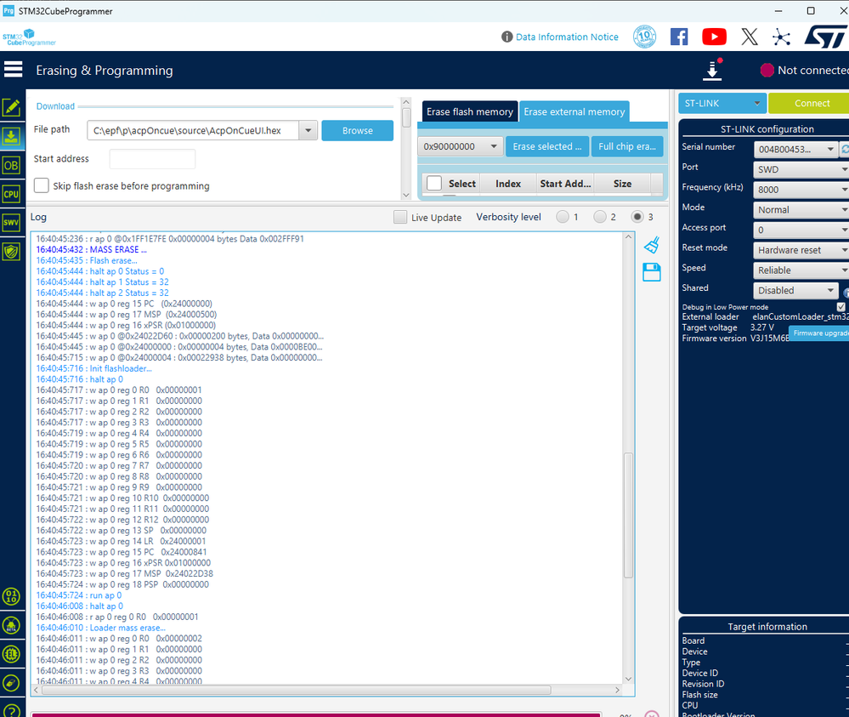This screenshot has width=849, height=717.
Task: Open the hamburger main menu
Action: (x=13, y=70)
